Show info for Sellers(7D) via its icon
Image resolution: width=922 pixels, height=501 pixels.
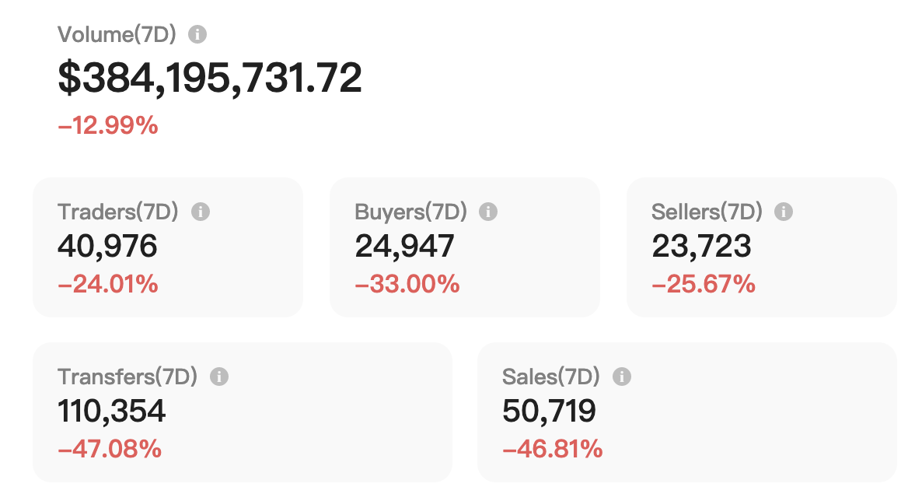click(784, 212)
